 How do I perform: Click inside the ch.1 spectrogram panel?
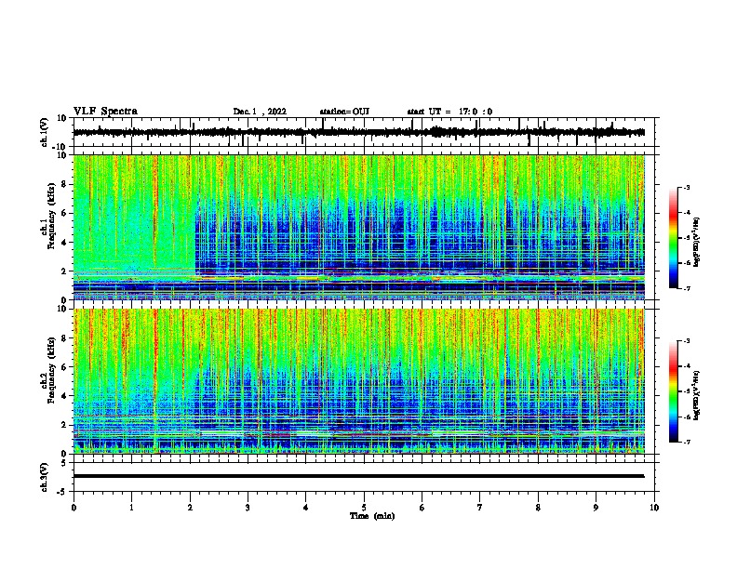359,227
